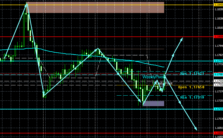This screenshot has height=138, width=223.
Task: Select the red horizontal line at 1.16850
Action: click(x=107, y=133)
